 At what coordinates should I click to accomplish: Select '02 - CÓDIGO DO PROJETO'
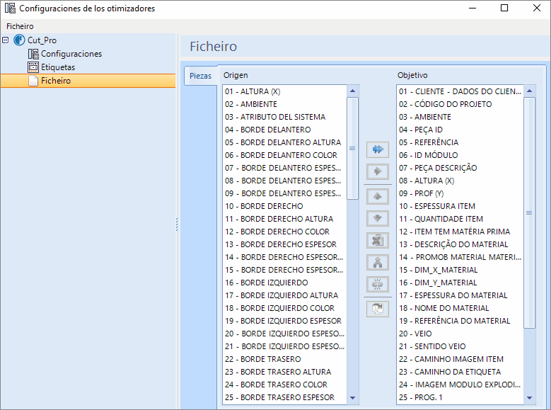460,104
